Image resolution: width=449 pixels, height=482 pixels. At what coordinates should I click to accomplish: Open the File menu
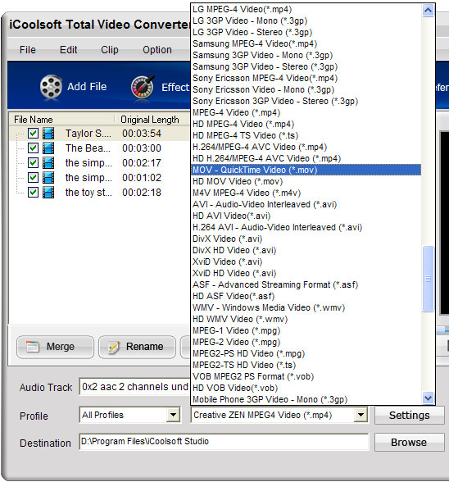tap(28, 50)
